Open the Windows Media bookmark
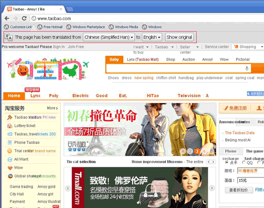 point(123,27)
